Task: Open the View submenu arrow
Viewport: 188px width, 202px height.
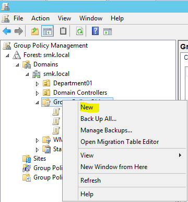Action: pos(180,155)
